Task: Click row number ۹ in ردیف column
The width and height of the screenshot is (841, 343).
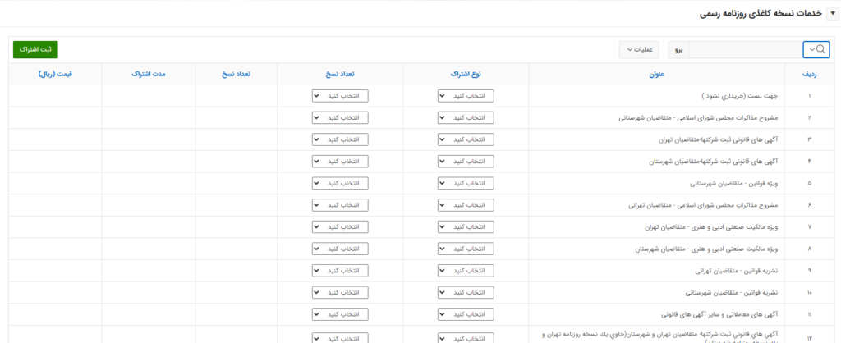Action: point(809,271)
